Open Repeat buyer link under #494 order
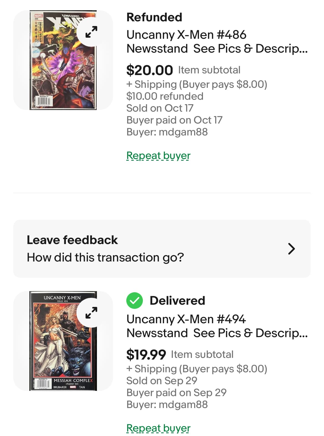Image resolution: width=324 pixels, height=436 pixels. click(x=158, y=428)
